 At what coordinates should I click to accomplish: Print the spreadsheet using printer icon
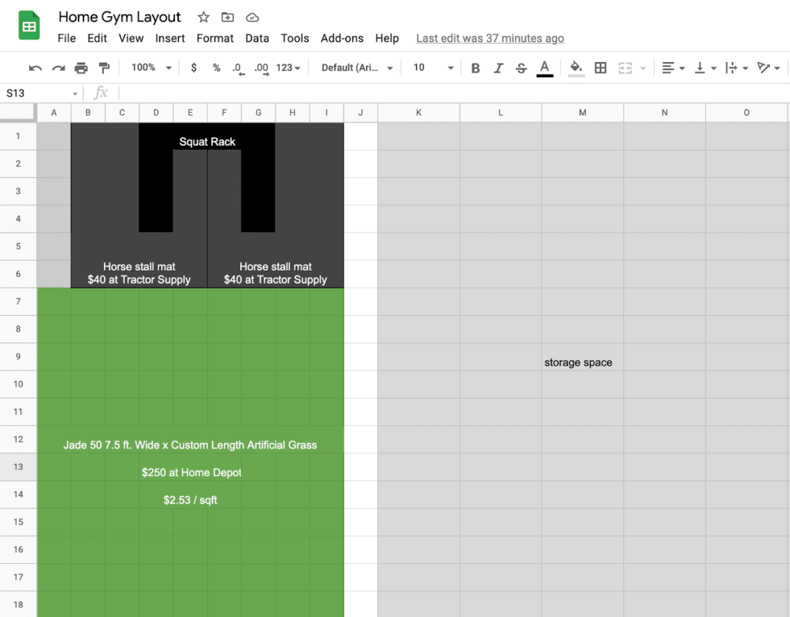(x=81, y=68)
